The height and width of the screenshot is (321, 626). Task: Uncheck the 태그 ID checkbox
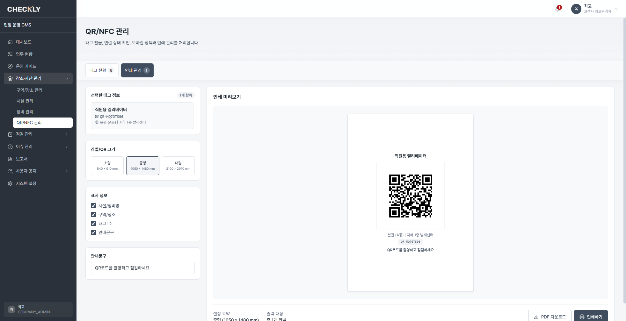(93, 224)
